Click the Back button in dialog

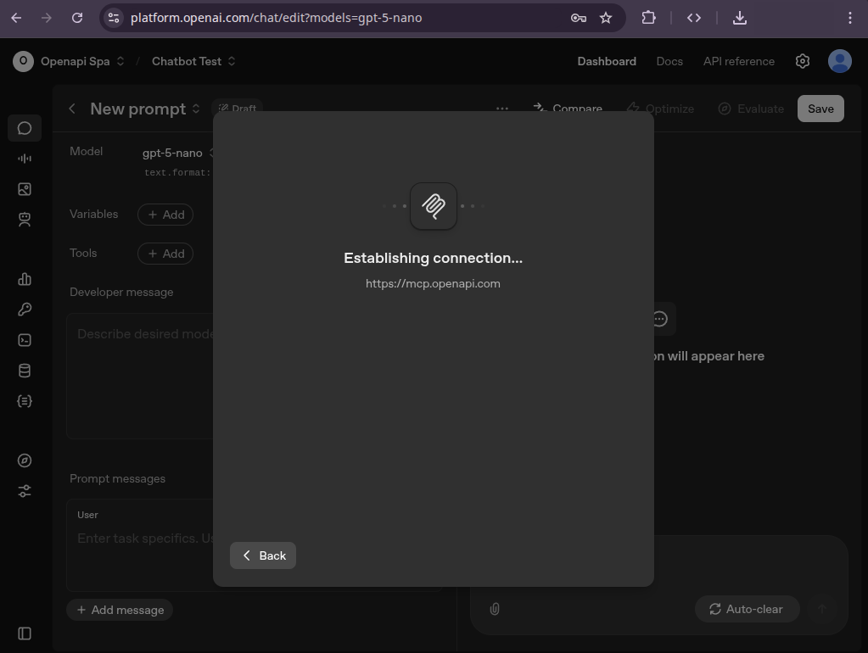pyautogui.click(x=263, y=555)
